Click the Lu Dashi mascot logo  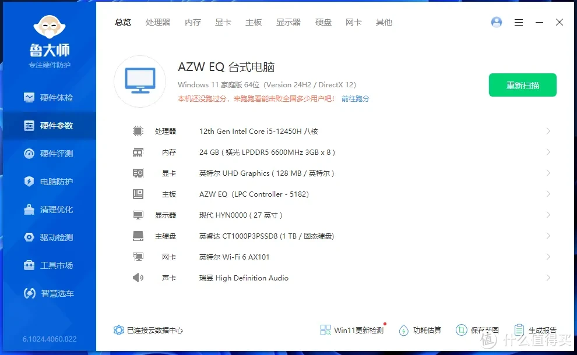(x=50, y=27)
